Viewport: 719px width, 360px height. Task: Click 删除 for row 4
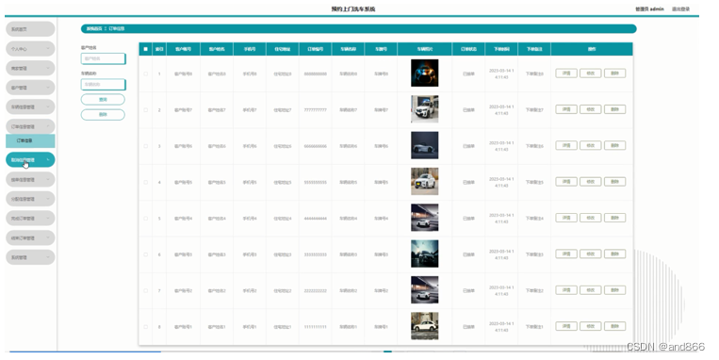(615, 182)
